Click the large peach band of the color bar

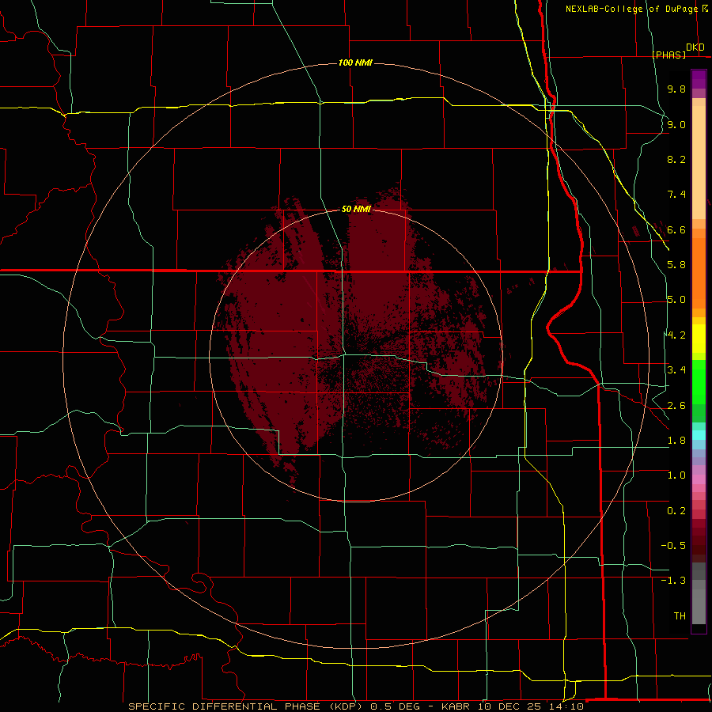click(x=699, y=162)
